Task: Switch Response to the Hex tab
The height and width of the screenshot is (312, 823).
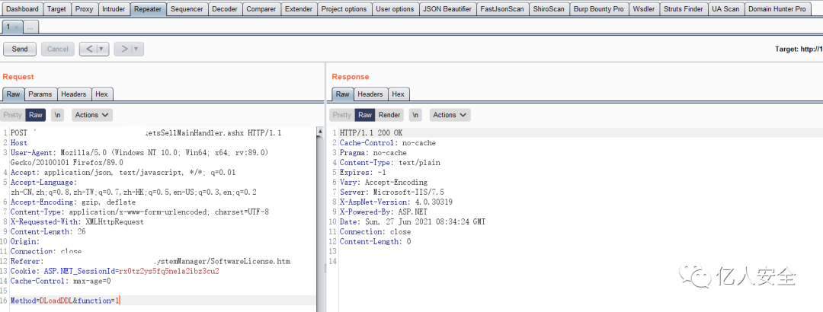Action: click(x=399, y=94)
